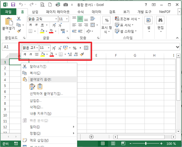
Task: Switch to the NesPDF tab
Action: click(x=165, y=12)
